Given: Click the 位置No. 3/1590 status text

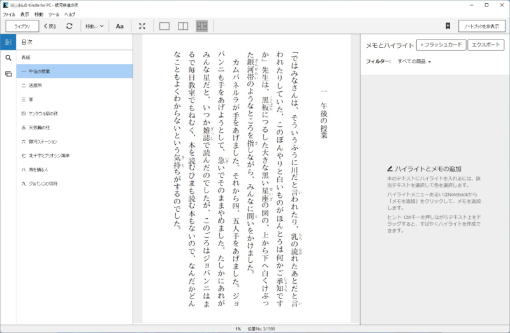Looking at the screenshot, I should (261, 329).
